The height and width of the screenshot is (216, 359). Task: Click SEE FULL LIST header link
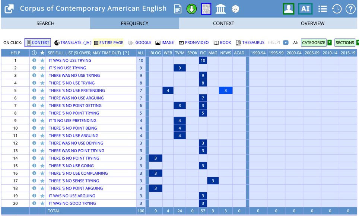click(x=84, y=53)
